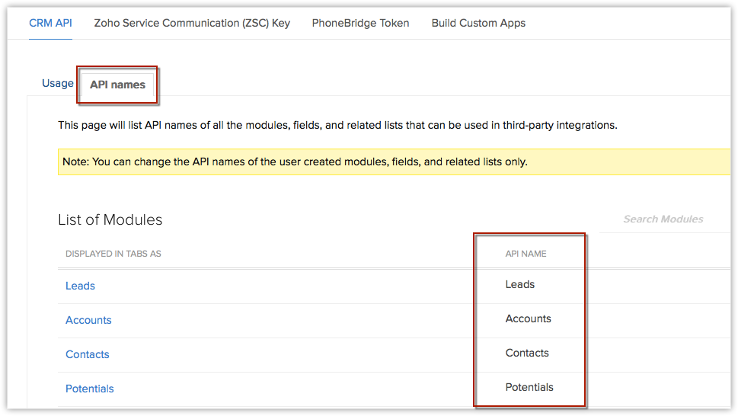Click the "Displayed in Tabs As" column header

(x=113, y=254)
